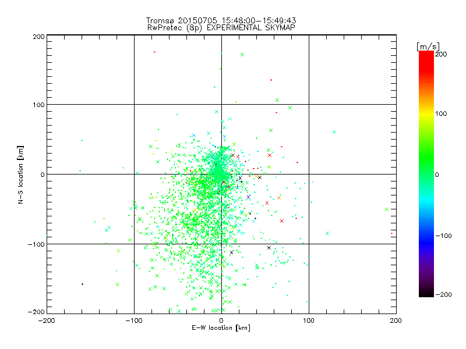Click the colorbar label -100
Image resolution: width=466 pixels, height=349 pixels.
click(443, 236)
